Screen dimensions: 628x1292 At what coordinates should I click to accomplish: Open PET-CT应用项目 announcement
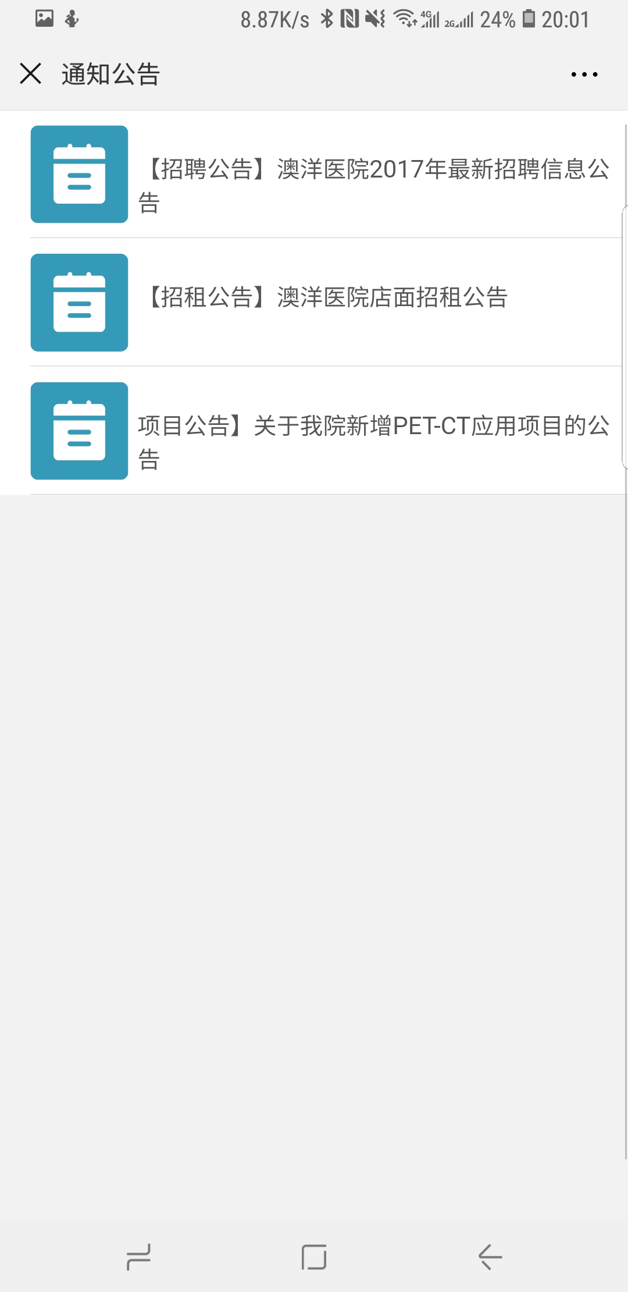[x=374, y=442]
